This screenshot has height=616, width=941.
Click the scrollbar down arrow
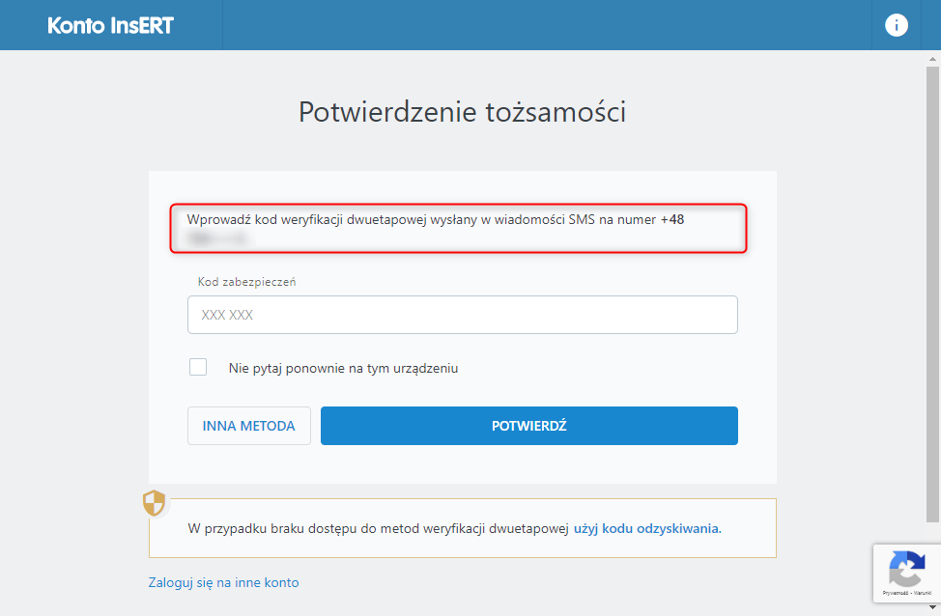[x=932, y=608]
